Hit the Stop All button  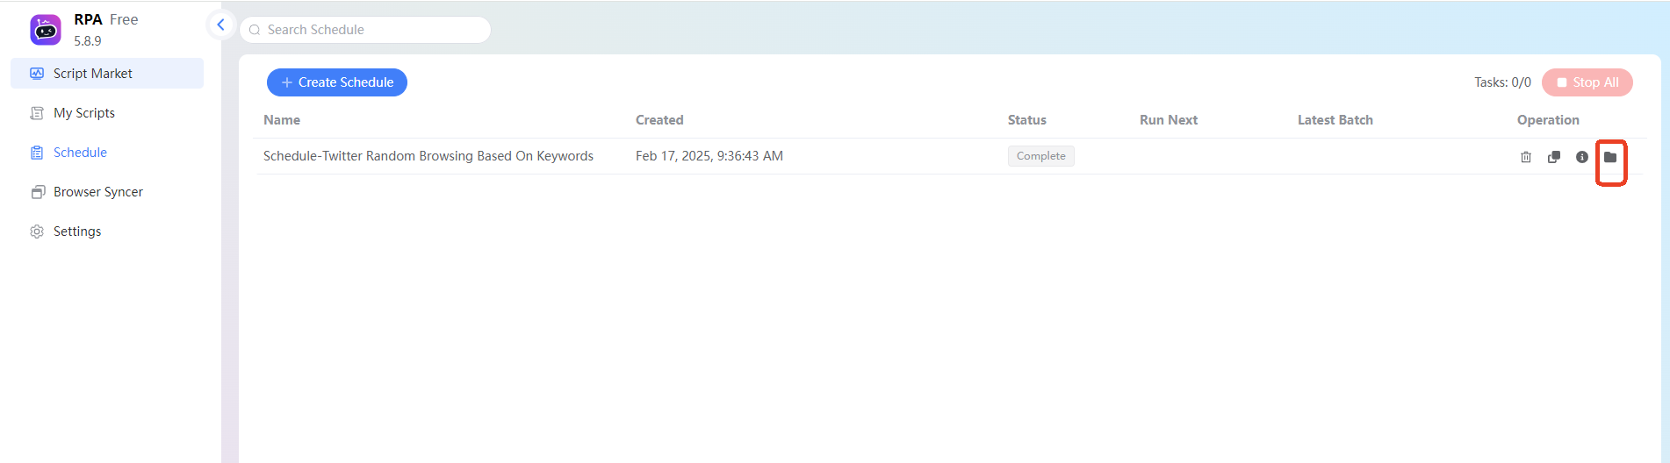point(1587,82)
